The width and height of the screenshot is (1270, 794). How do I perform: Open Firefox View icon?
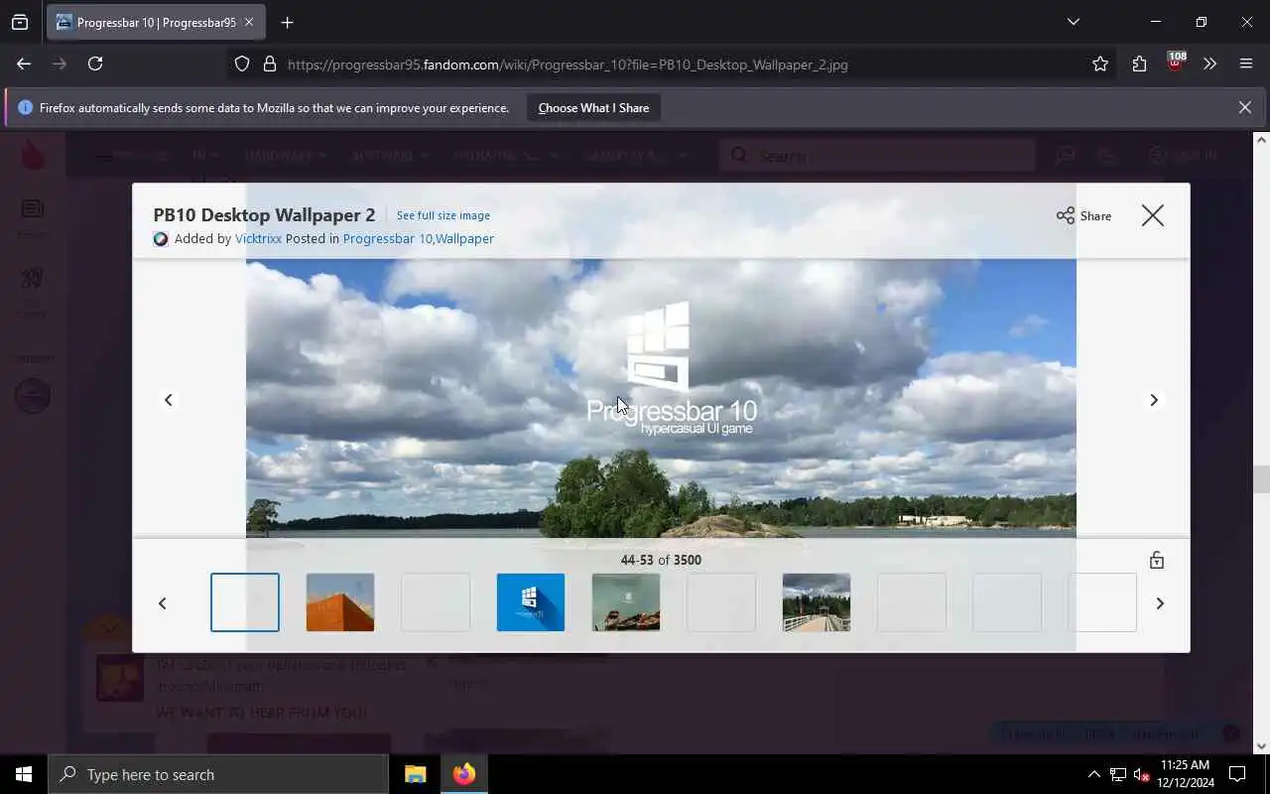coord(20,22)
